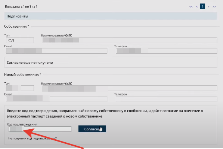
Task: Click Собственник Наименование/ФИО field
Action: (130, 40)
